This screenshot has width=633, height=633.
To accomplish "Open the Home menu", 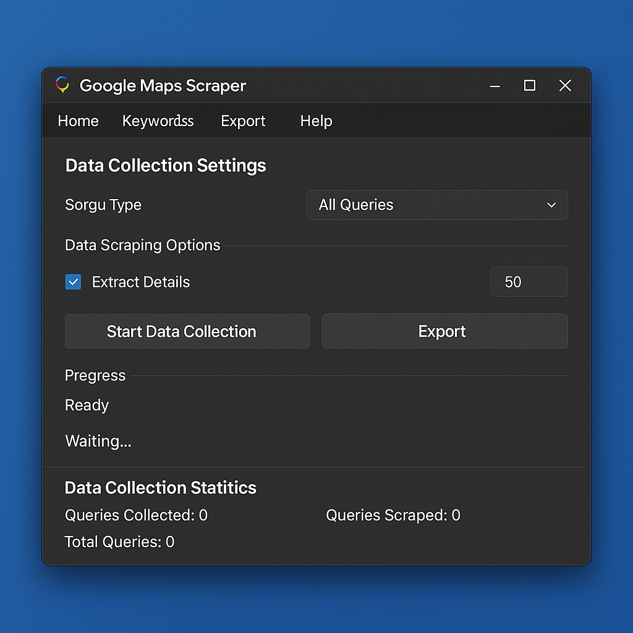I will [x=79, y=121].
